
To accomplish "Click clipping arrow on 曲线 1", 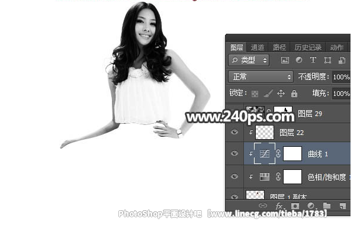I will (x=250, y=153).
